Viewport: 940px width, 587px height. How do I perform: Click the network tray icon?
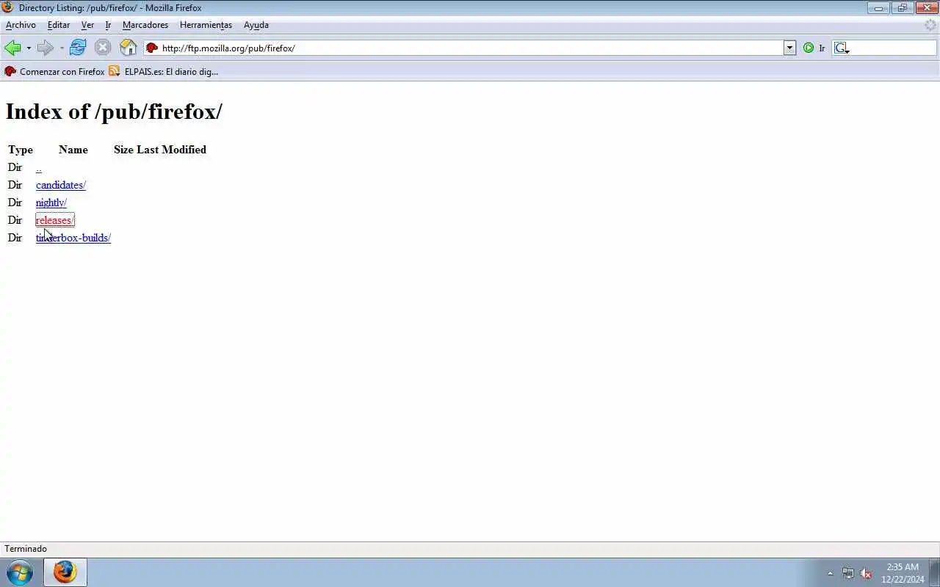(x=848, y=573)
